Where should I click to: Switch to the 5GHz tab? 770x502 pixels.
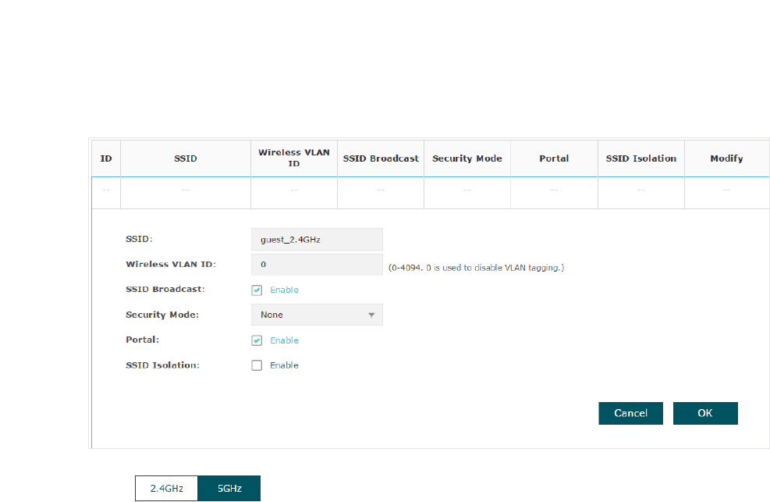point(229,488)
